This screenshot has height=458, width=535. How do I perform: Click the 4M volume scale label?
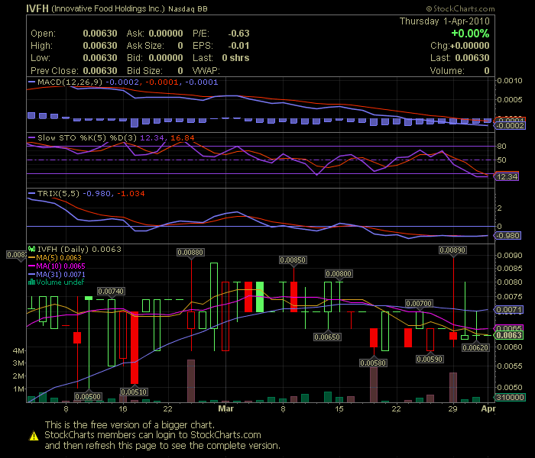pos(18,350)
